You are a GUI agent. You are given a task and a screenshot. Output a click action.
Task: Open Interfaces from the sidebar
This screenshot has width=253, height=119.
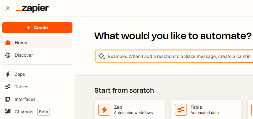(x=37, y=99)
